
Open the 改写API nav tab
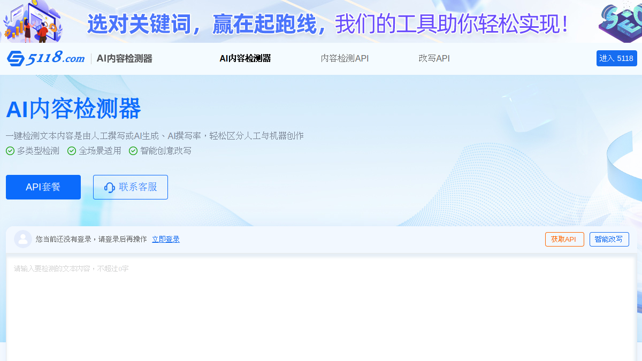tap(434, 58)
